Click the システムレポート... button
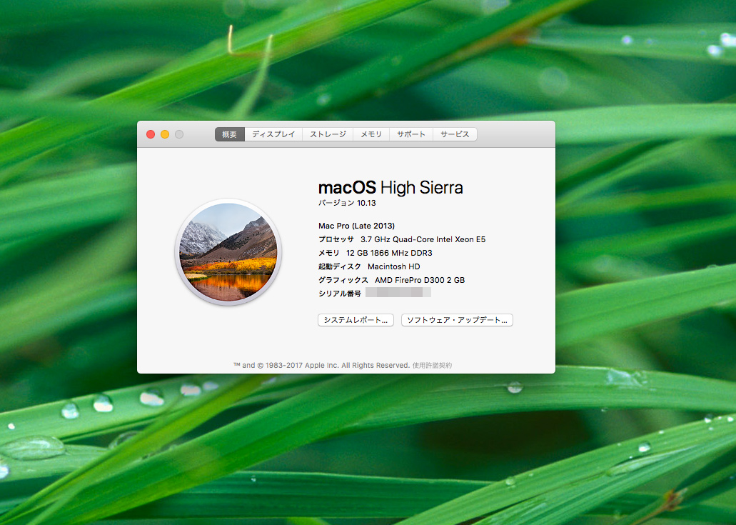 (356, 320)
